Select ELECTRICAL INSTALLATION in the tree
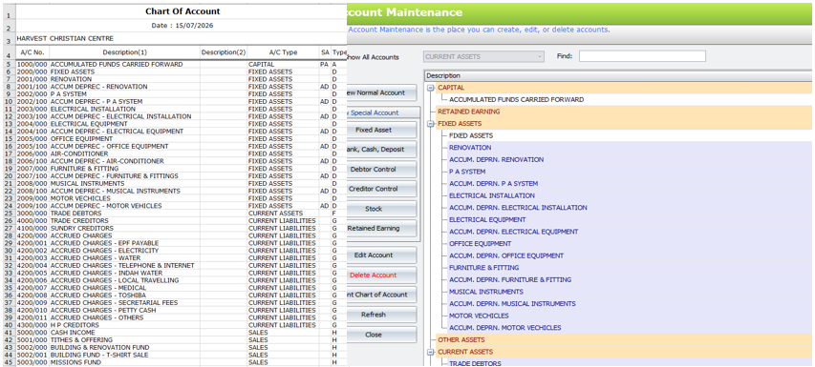The height and width of the screenshot is (367, 815). pos(492,196)
